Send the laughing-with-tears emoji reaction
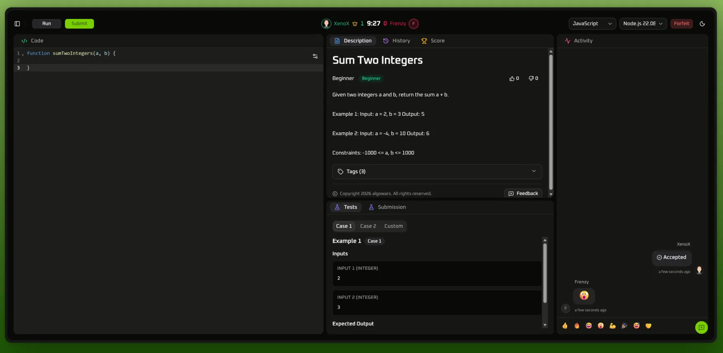The width and height of the screenshot is (723, 353). click(x=589, y=326)
